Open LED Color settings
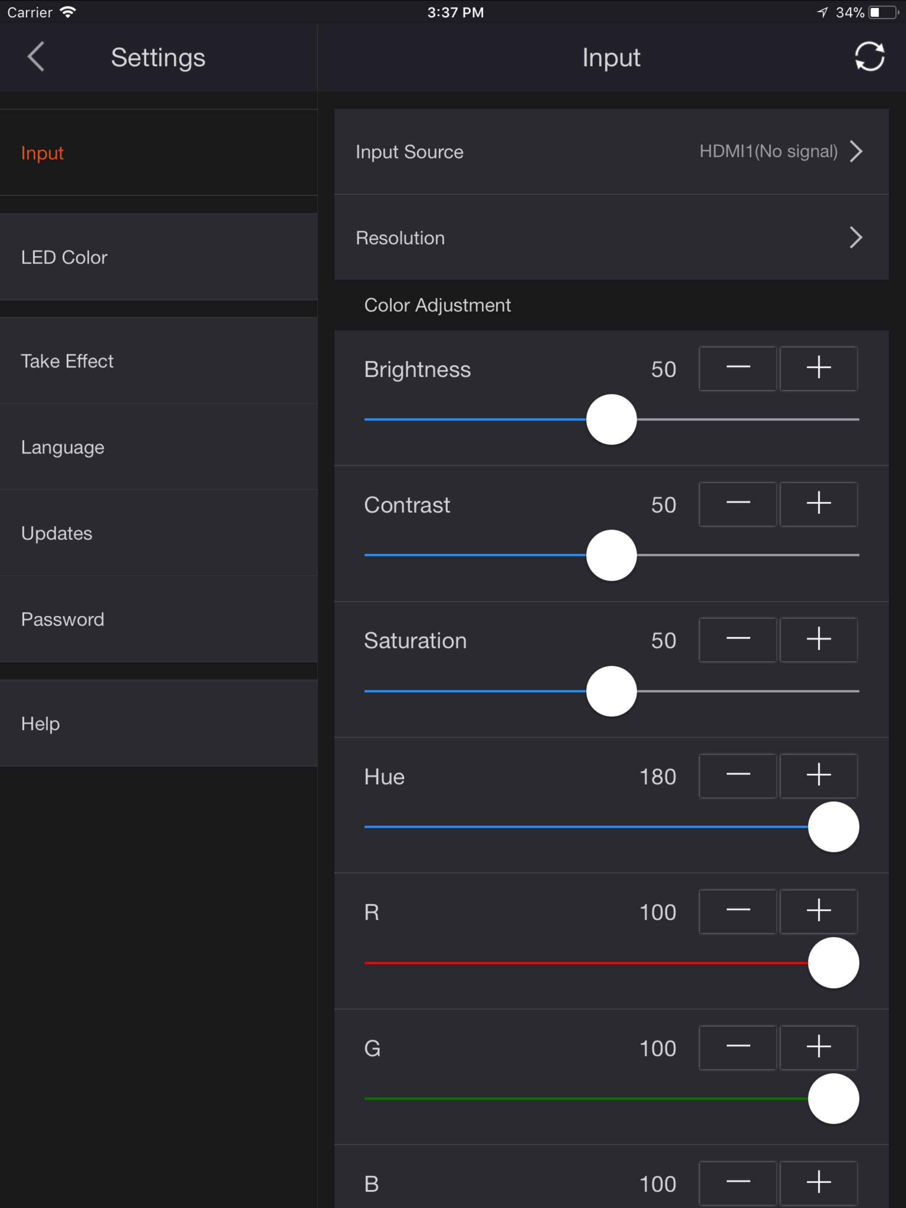The height and width of the screenshot is (1208, 906). point(158,257)
